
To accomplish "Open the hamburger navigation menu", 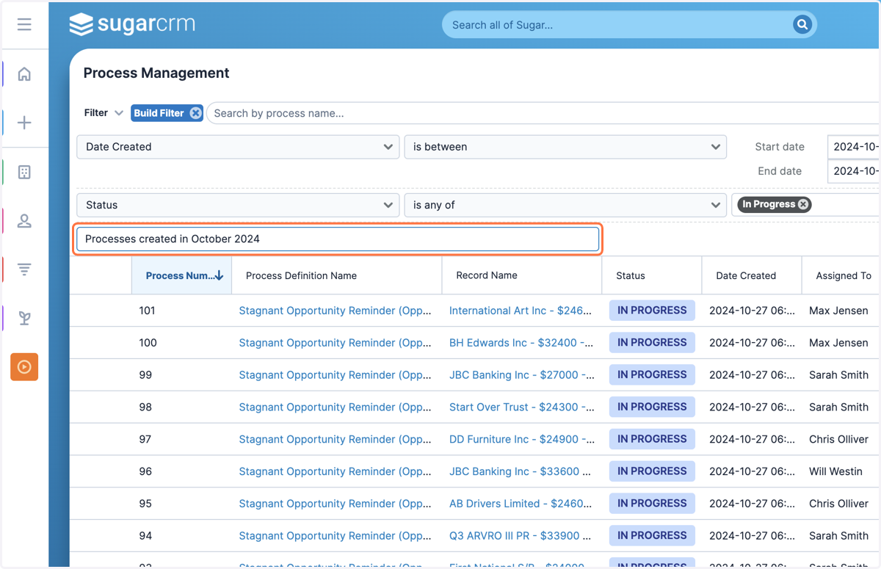I will pos(24,24).
